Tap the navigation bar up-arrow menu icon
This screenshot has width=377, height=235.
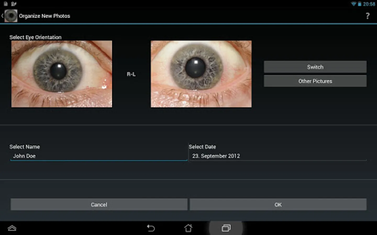(x=12, y=228)
